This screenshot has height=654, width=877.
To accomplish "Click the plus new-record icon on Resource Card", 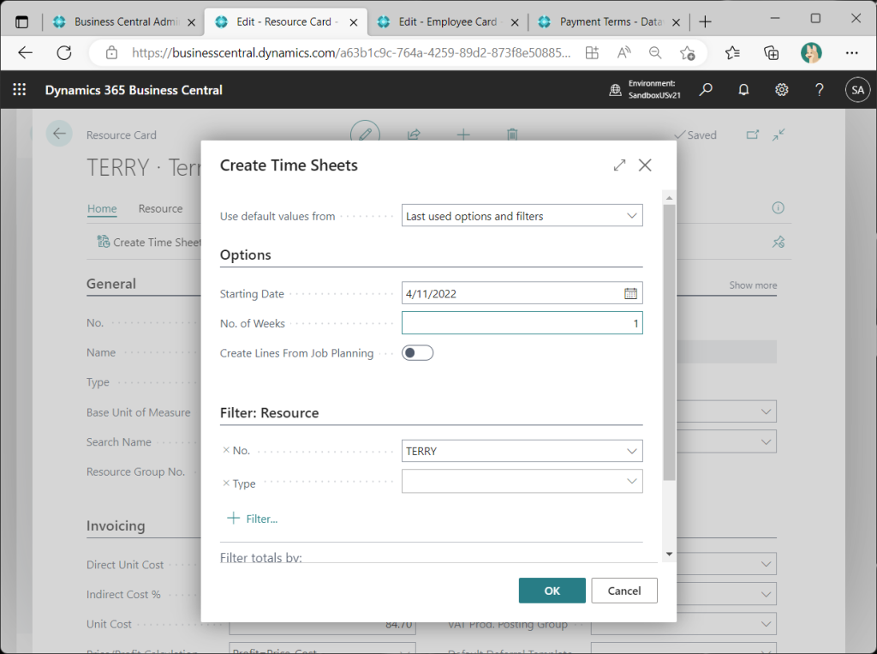I will tap(463, 135).
